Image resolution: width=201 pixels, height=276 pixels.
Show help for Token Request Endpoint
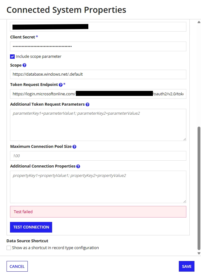point(61,85)
